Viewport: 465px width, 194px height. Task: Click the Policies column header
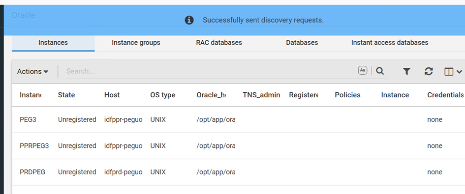tap(347, 95)
